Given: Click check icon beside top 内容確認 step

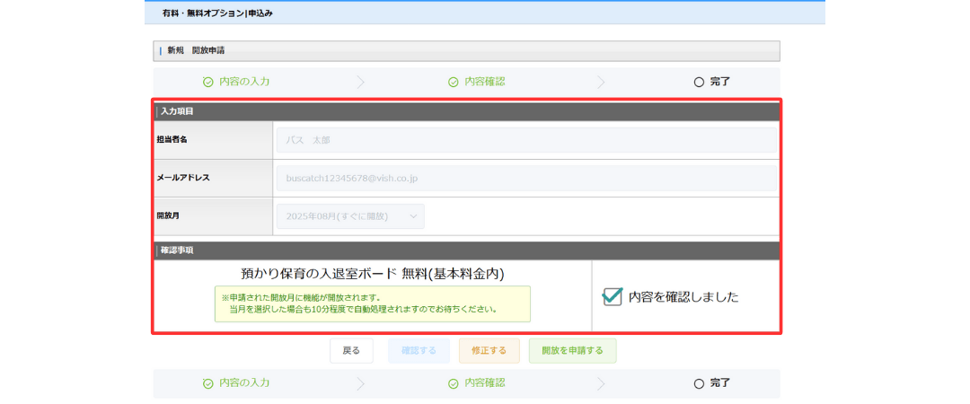Looking at the screenshot, I should [x=454, y=82].
